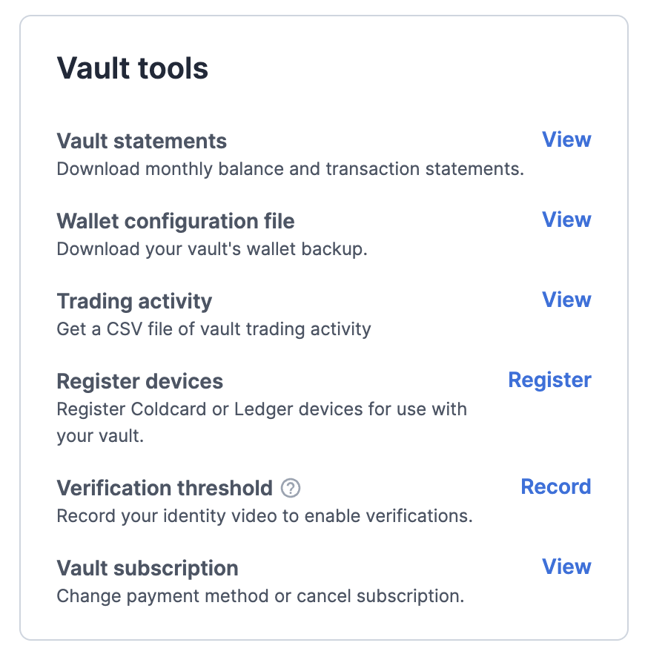The image size is (645, 657).
Task: Click the Wallet configuration file title
Action: 176,221
